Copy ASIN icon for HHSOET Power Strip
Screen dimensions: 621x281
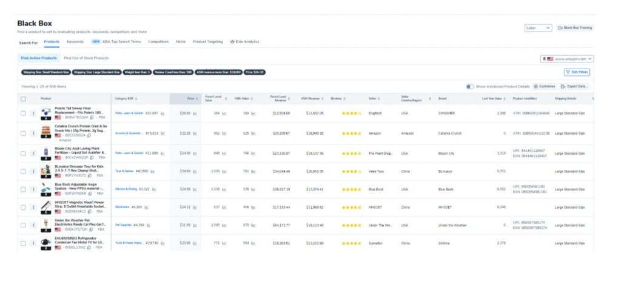pos(90,212)
